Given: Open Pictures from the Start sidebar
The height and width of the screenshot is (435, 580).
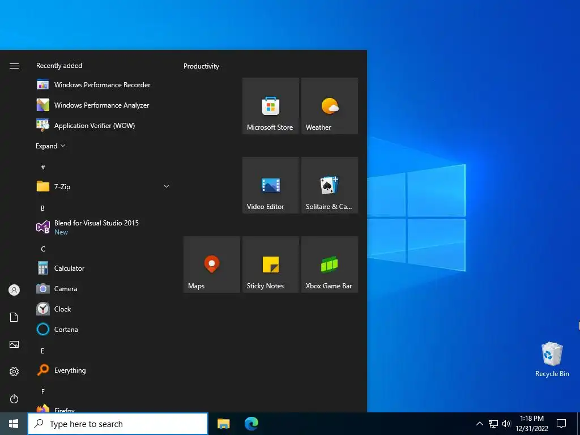Looking at the screenshot, I should 14,344.
